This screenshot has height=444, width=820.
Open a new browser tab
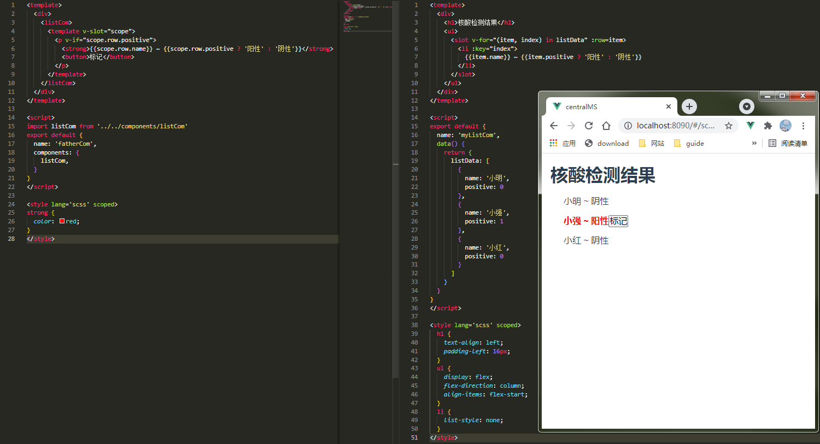click(689, 106)
